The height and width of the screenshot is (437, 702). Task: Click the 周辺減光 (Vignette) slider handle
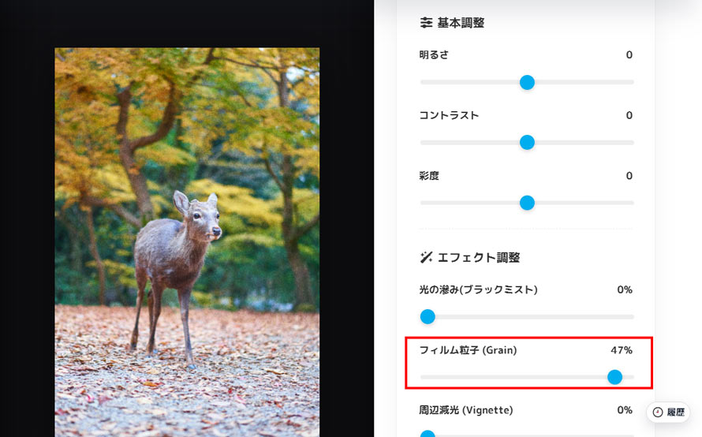[x=428, y=434]
